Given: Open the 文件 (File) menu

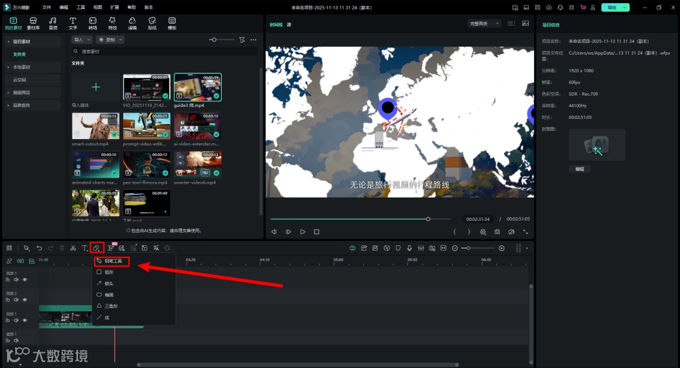Looking at the screenshot, I should click(x=47, y=7).
